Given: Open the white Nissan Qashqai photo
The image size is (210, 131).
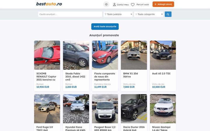Looking at the screenshot, I should (x=163, y=109).
